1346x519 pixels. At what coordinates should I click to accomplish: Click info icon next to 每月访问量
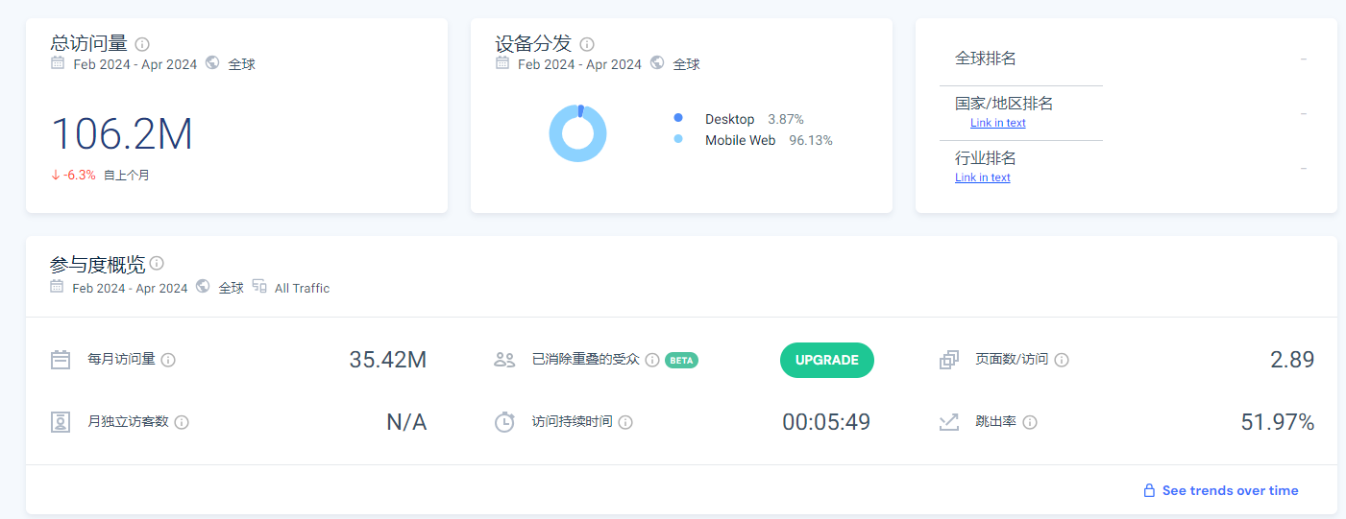coord(168,360)
